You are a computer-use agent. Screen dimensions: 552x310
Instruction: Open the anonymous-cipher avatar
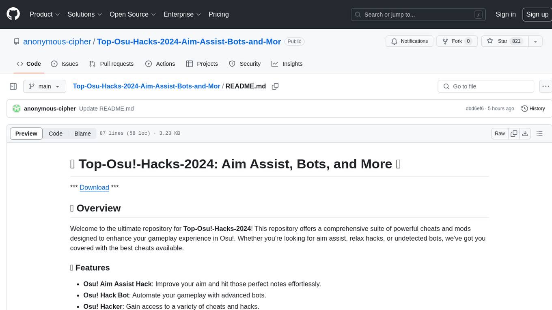[17, 109]
